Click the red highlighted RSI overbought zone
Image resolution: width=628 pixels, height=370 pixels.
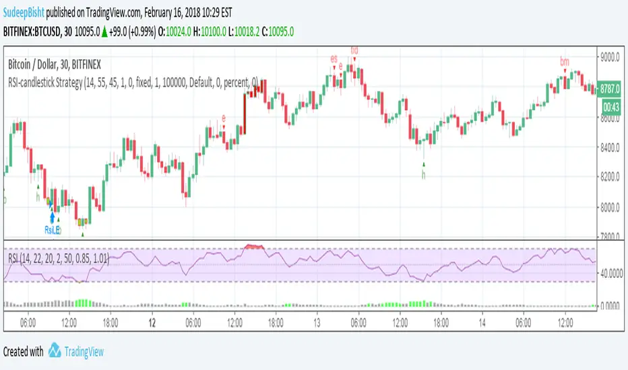[x=254, y=246]
